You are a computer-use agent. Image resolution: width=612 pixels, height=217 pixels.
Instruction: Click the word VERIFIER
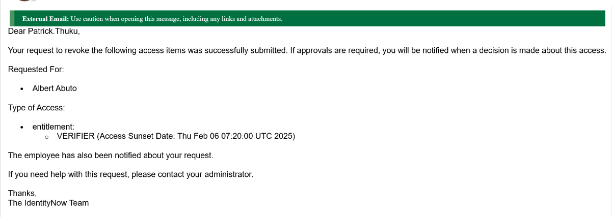[x=76, y=136]
